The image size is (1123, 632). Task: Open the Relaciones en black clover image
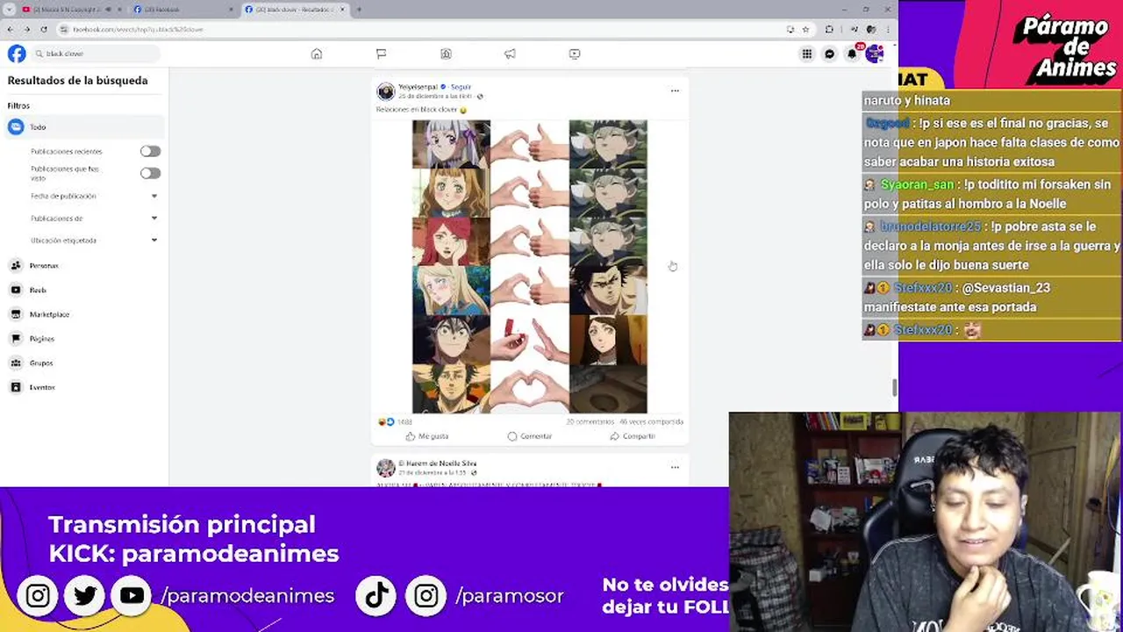click(x=530, y=266)
